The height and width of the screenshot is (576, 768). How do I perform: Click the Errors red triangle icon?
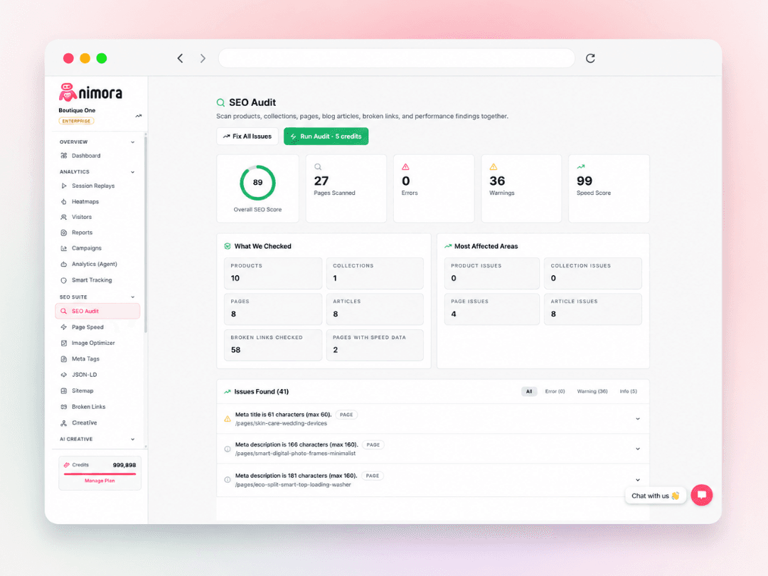pos(405,167)
